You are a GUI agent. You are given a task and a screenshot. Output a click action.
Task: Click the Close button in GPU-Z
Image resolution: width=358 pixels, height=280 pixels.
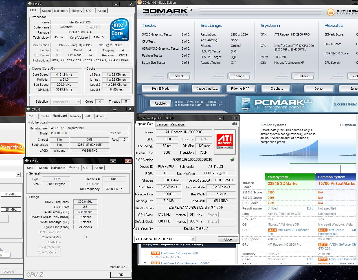pos(228,239)
